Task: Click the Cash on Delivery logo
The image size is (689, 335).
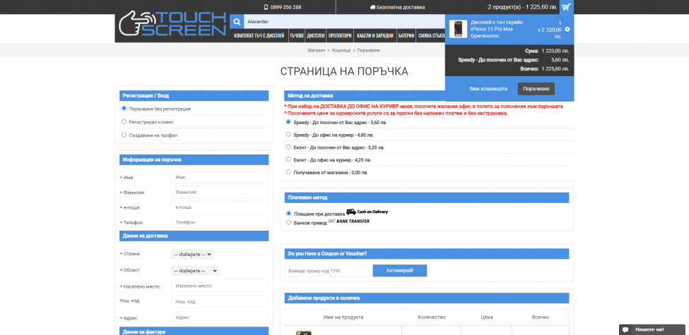Action: pyautogui.click(x=367, y=212)
